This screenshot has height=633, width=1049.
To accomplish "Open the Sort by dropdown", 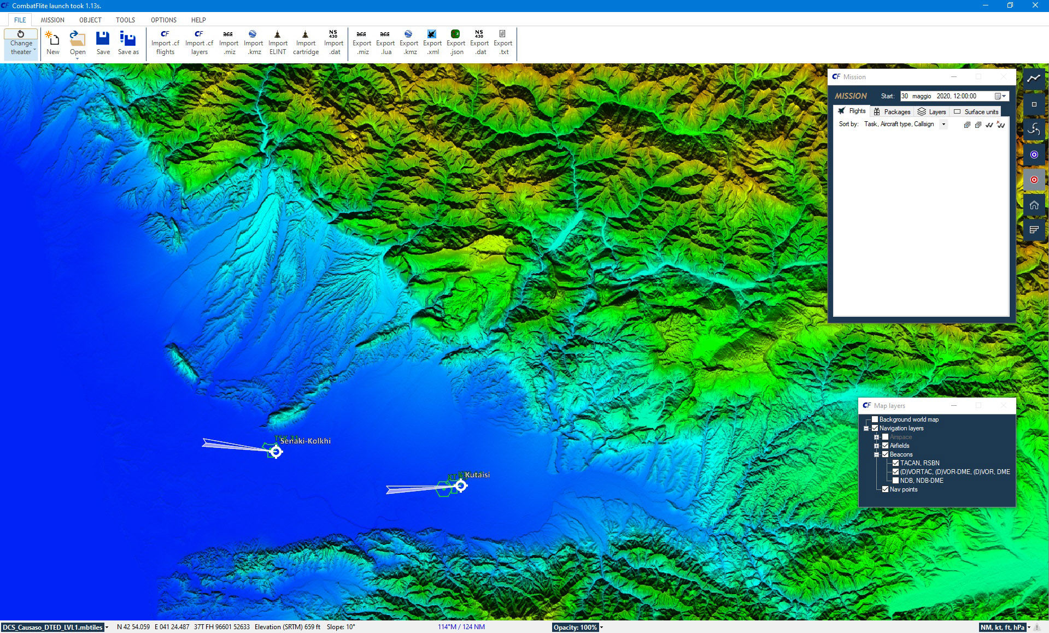I will (x=943, y=125).
